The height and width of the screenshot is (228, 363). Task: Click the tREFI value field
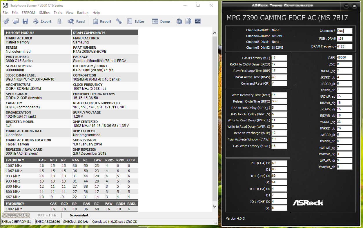(x=344, y=58)
